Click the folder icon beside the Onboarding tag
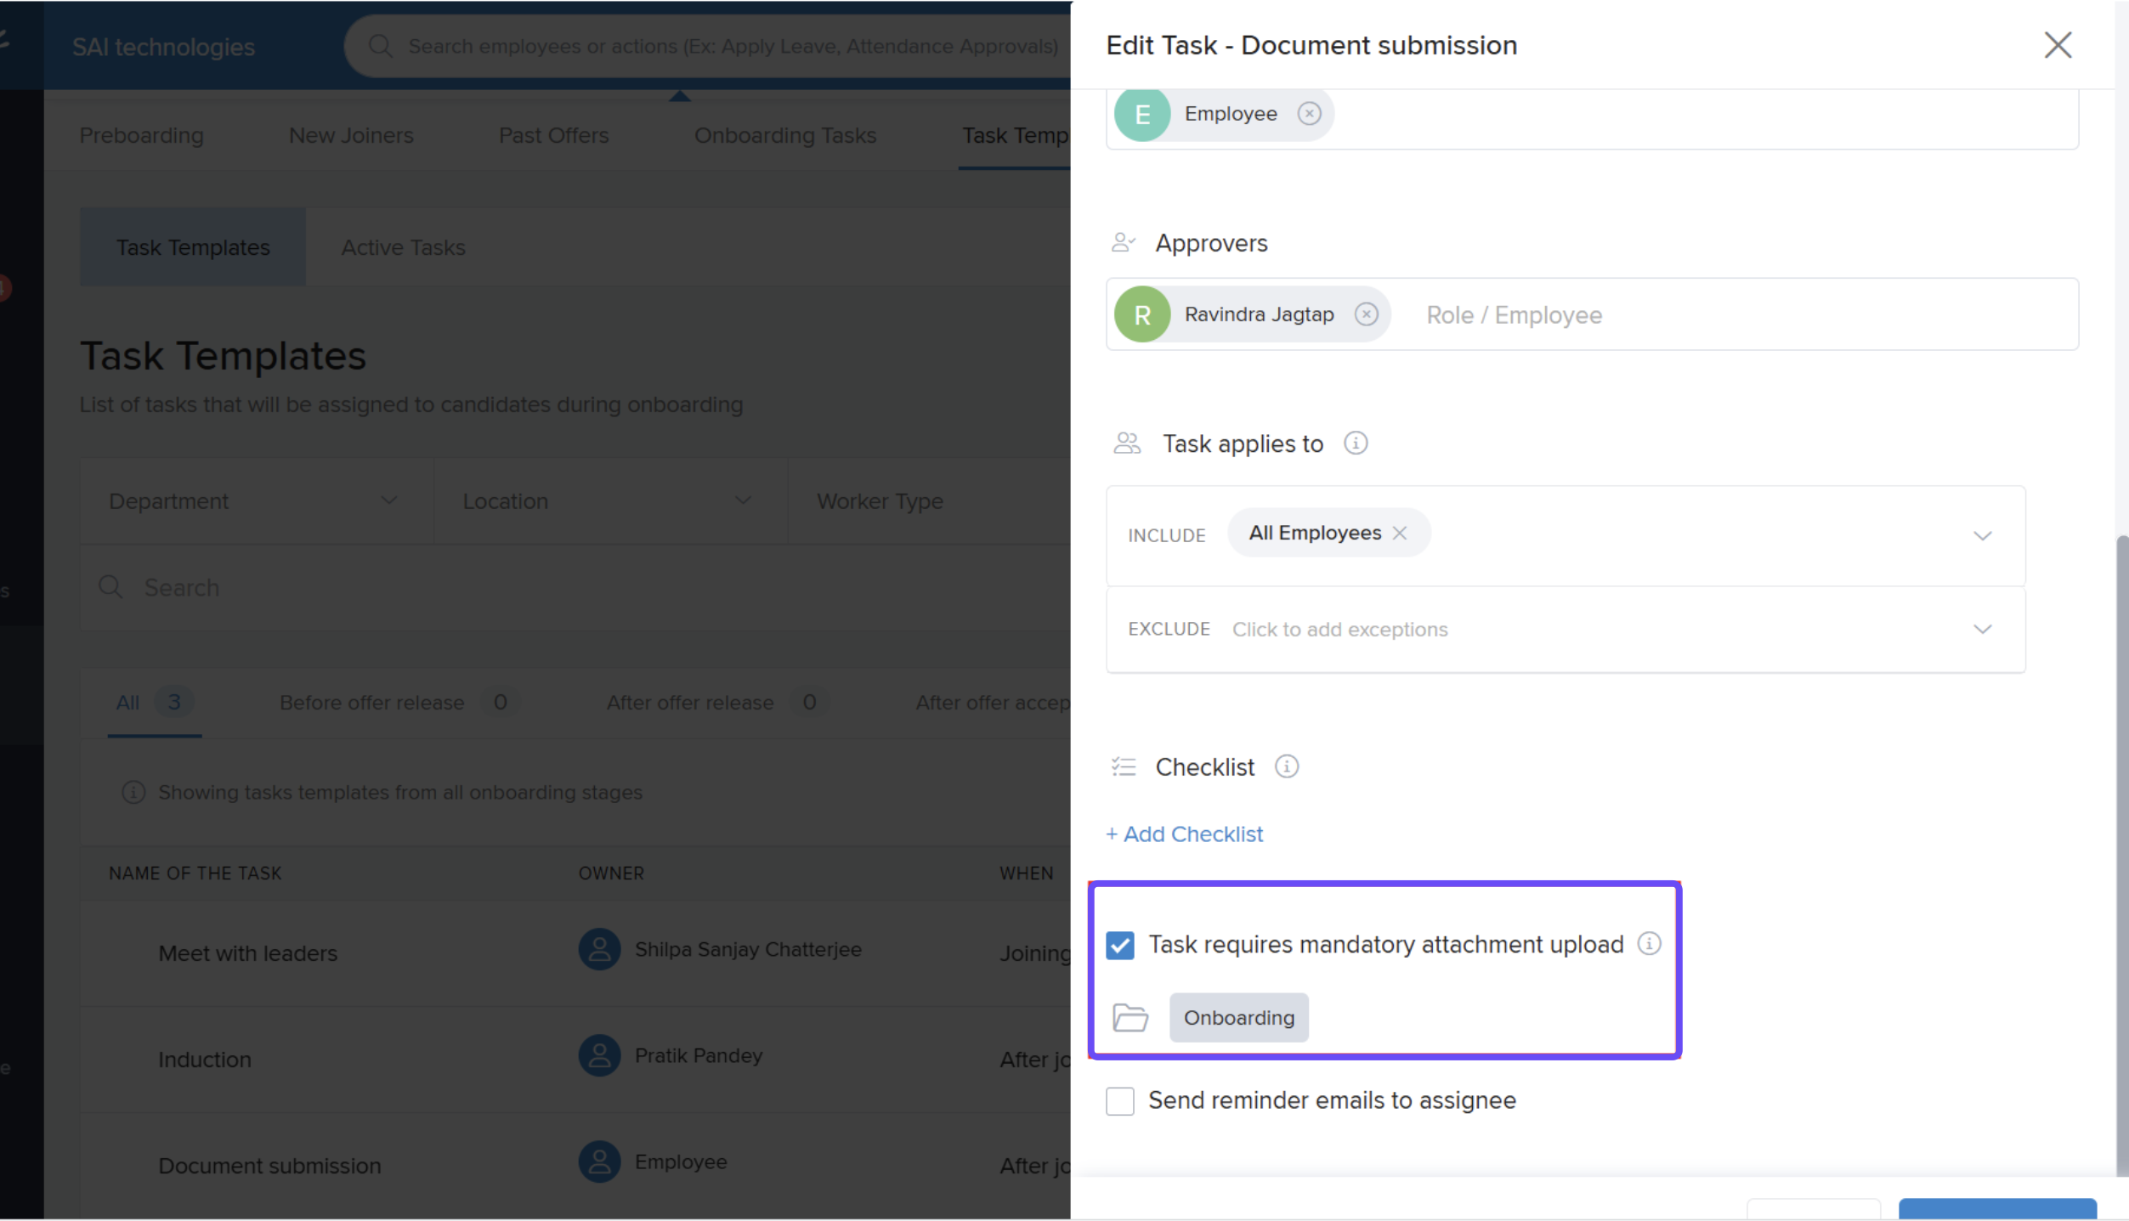The width and height of the screenshot is (2129, 1221). point(1130,1017)
